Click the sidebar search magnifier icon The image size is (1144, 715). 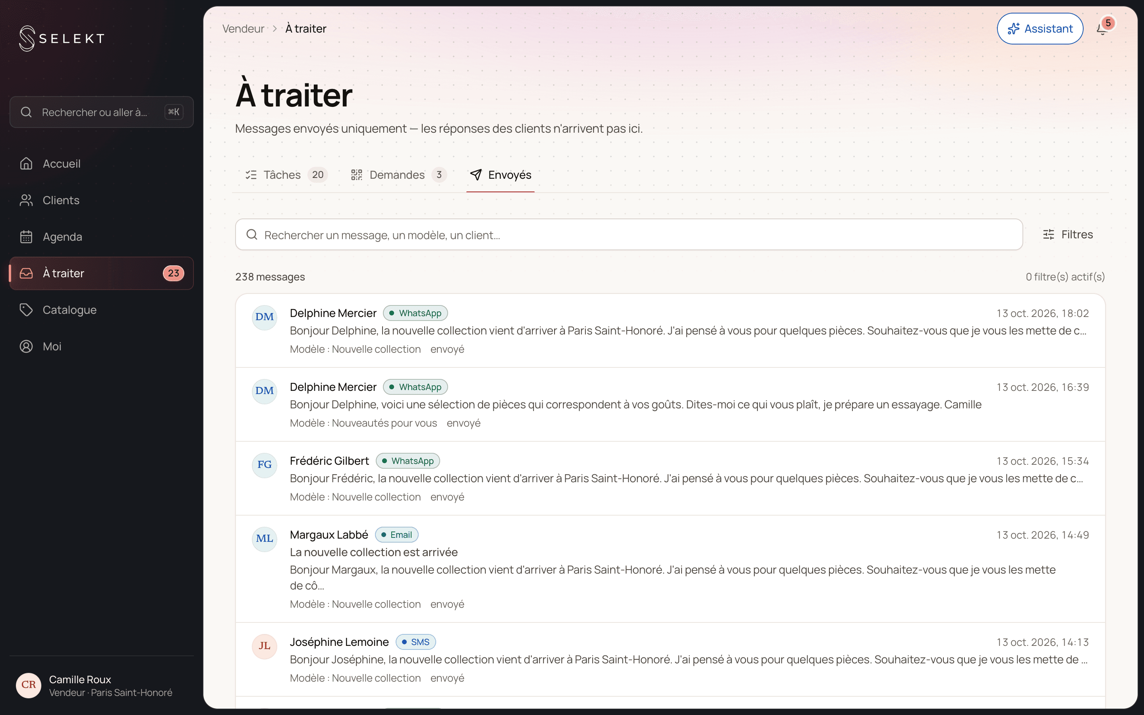[27, 112]
